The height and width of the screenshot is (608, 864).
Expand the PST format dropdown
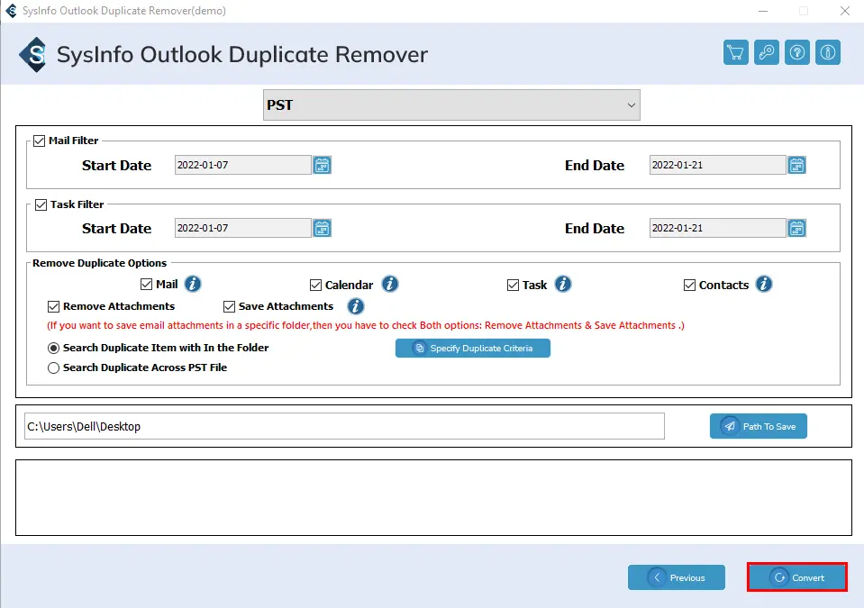(x=451, y=105)
